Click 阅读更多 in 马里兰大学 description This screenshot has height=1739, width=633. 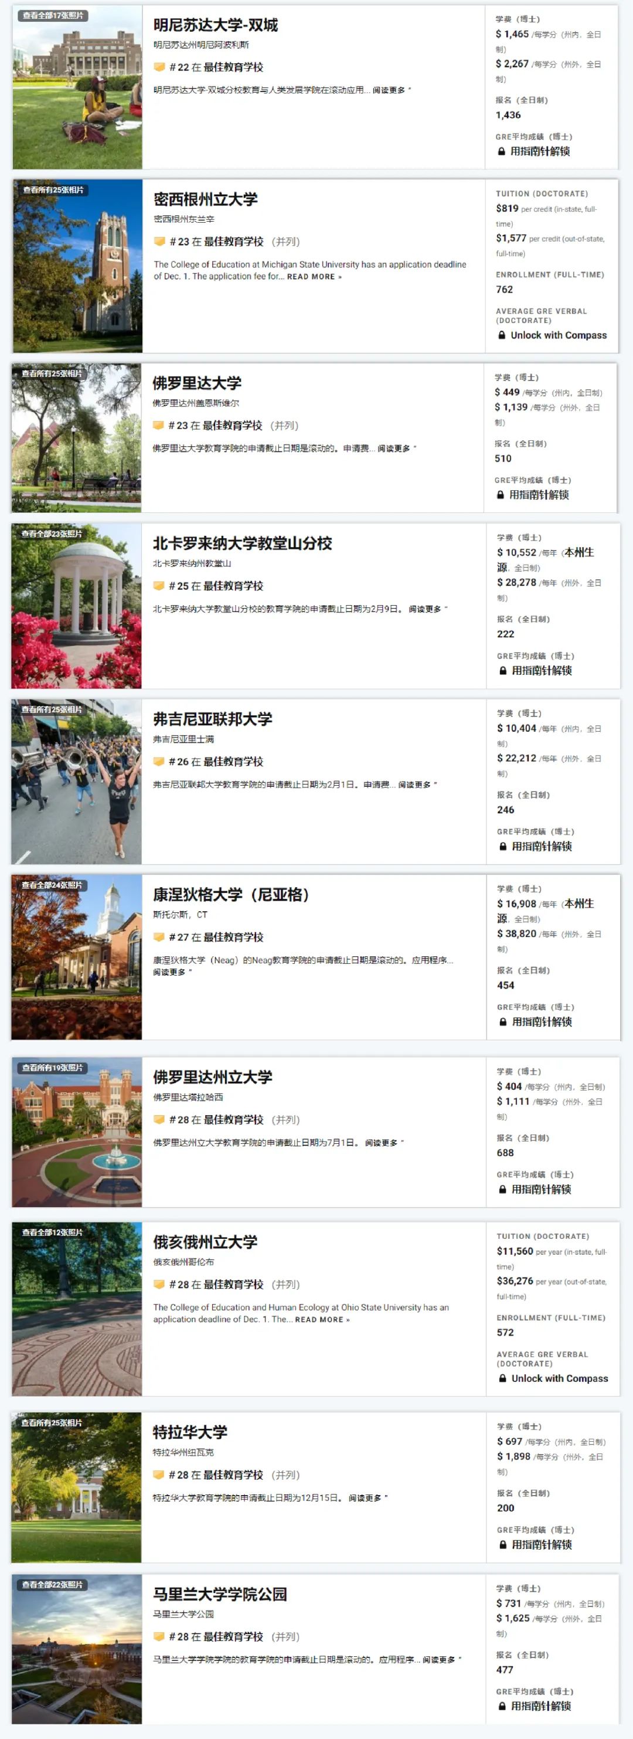pyautogui.click(x=442, y=1659)
